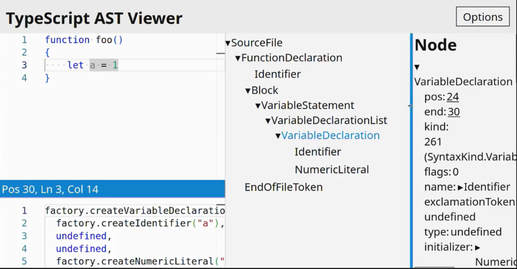The width and height of the screenshot is (517, 269).
Task: Collapse the Block node arrow
Action: (x=248, y=90)
